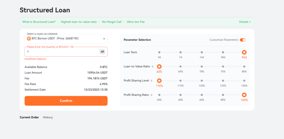The image size is (284, 139).
Task: Confirm the structured loan
Action: (x=66, y=101)
